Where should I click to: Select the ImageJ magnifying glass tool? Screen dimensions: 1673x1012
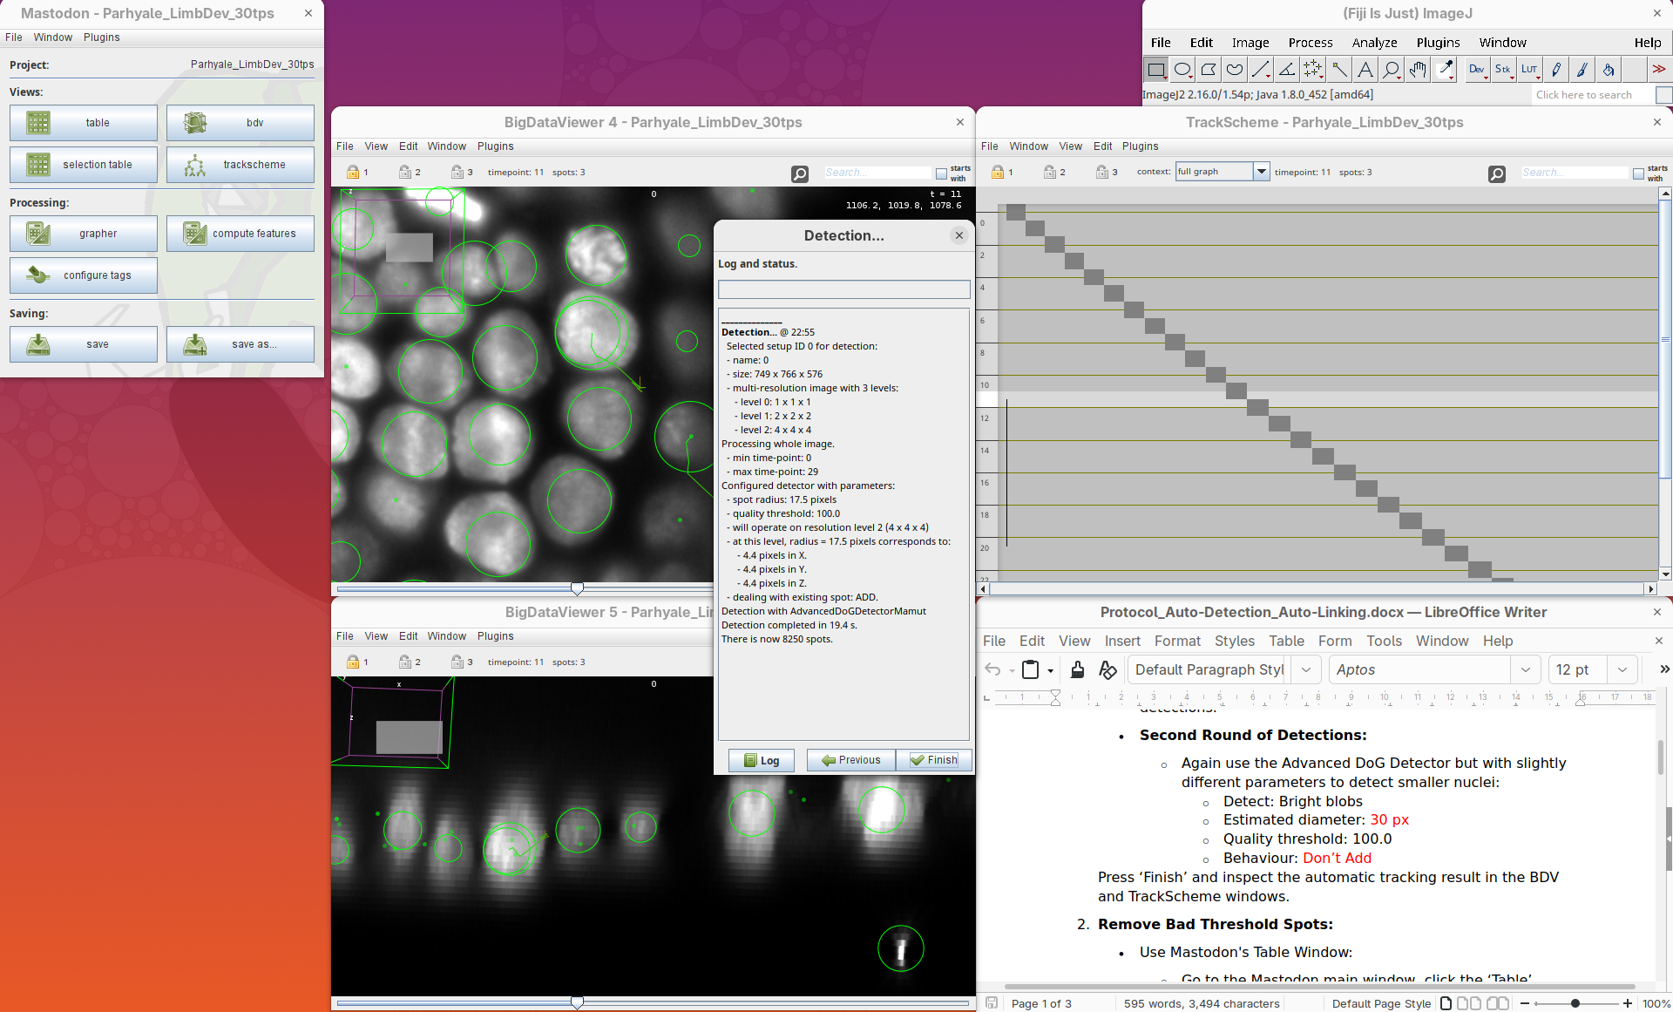point(1392,70)
